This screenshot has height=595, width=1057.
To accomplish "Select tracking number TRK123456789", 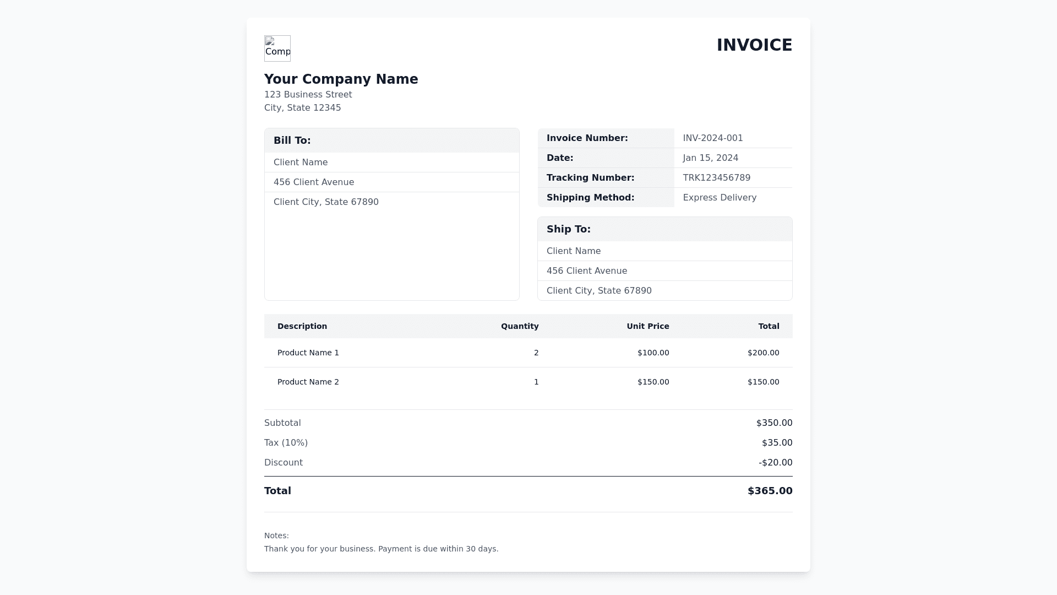I will click(716, 178).
